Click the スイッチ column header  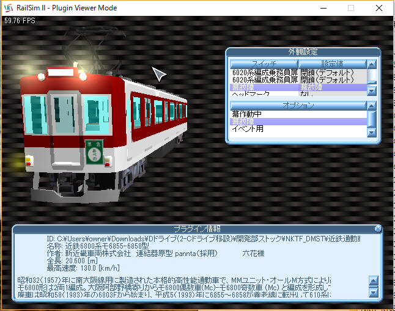pos(264,64)
